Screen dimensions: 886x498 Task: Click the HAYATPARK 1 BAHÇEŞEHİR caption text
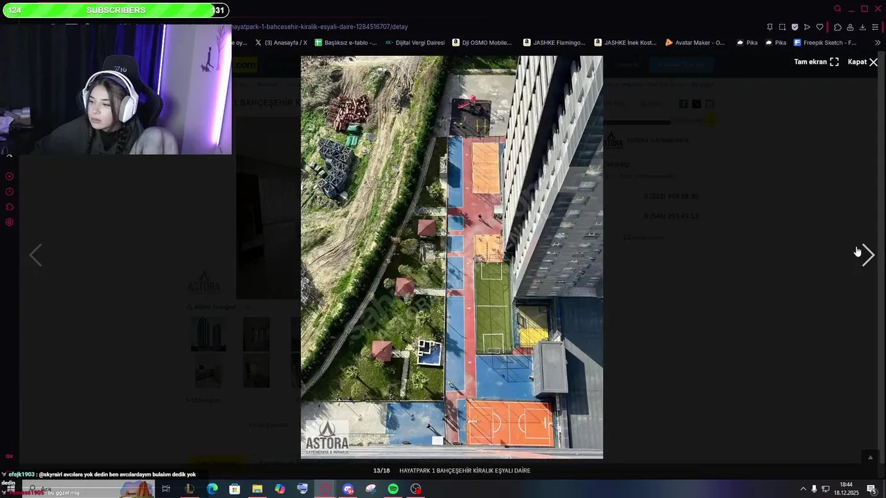465,470
